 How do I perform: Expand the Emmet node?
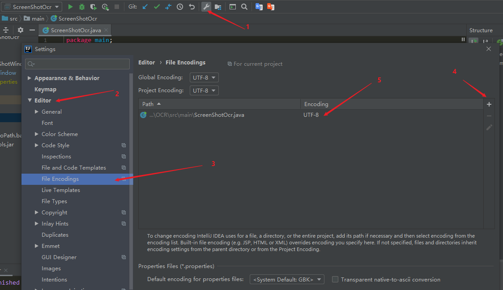[37, 246]
